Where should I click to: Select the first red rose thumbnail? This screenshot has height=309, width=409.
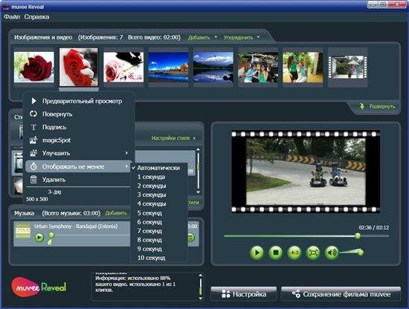34,67
